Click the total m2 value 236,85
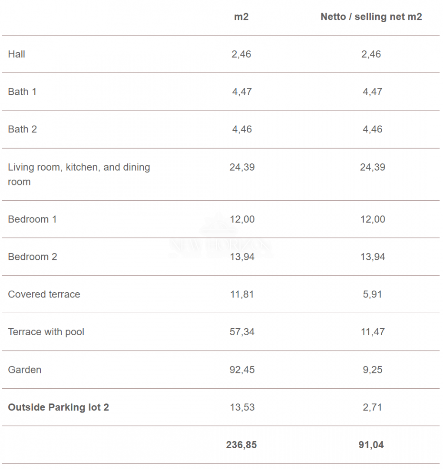Screen dimensions: 443x469 241,445
